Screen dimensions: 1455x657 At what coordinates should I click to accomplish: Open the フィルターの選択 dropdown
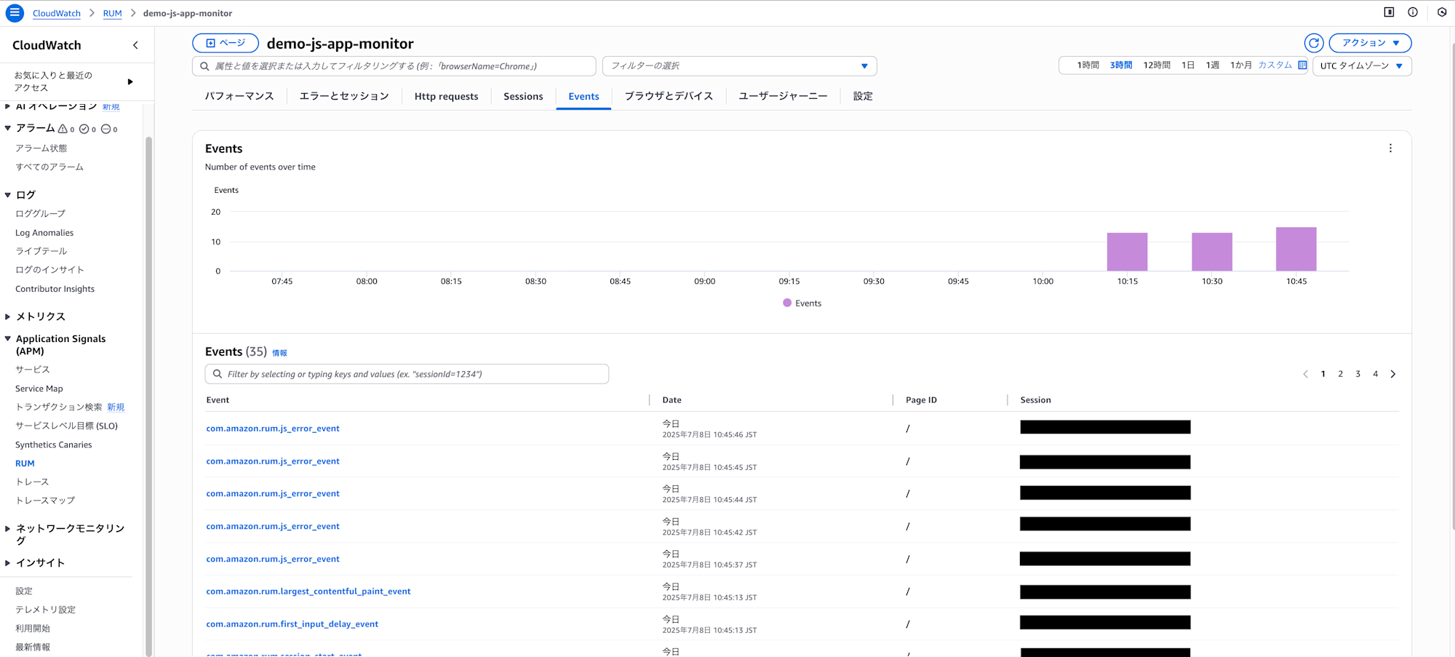click(x=739, y=66)
